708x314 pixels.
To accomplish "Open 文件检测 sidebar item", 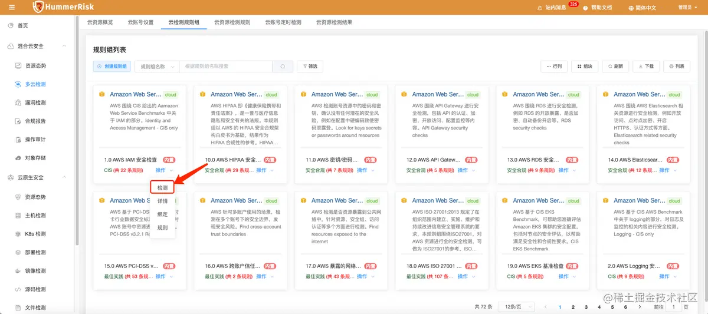I will pyautogui.click(x=37, y=308).
